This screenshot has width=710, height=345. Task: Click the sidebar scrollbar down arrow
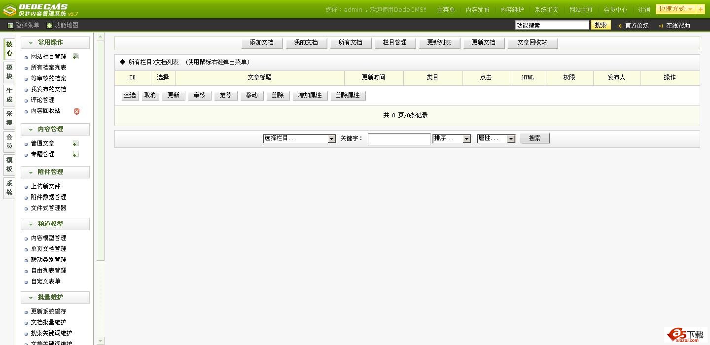[101, 341]
